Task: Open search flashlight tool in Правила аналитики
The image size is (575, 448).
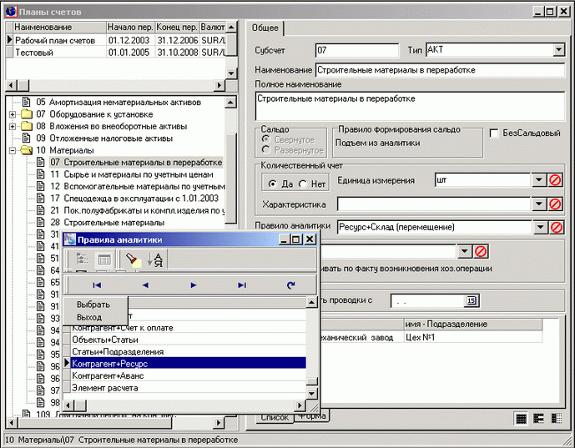Action: pyautogui.click(x=134, y=259)
